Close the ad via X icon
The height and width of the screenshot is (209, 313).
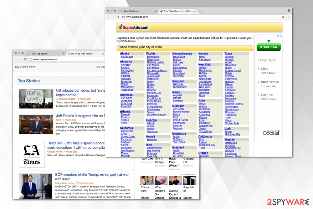coord(281,36)
